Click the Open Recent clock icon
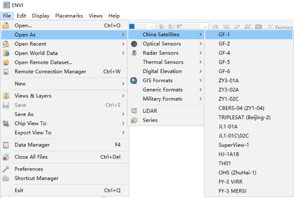 6,44
